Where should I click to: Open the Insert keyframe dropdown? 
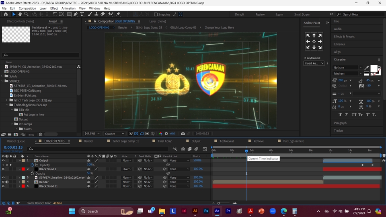click(x=314, y=63)
